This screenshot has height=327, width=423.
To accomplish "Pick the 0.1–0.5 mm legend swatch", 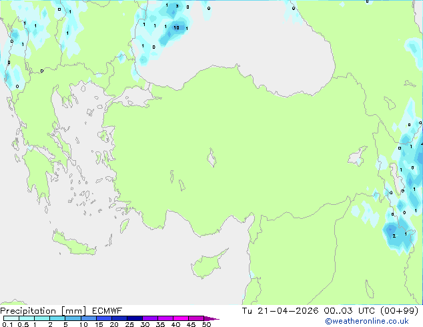I will (11, 318).
